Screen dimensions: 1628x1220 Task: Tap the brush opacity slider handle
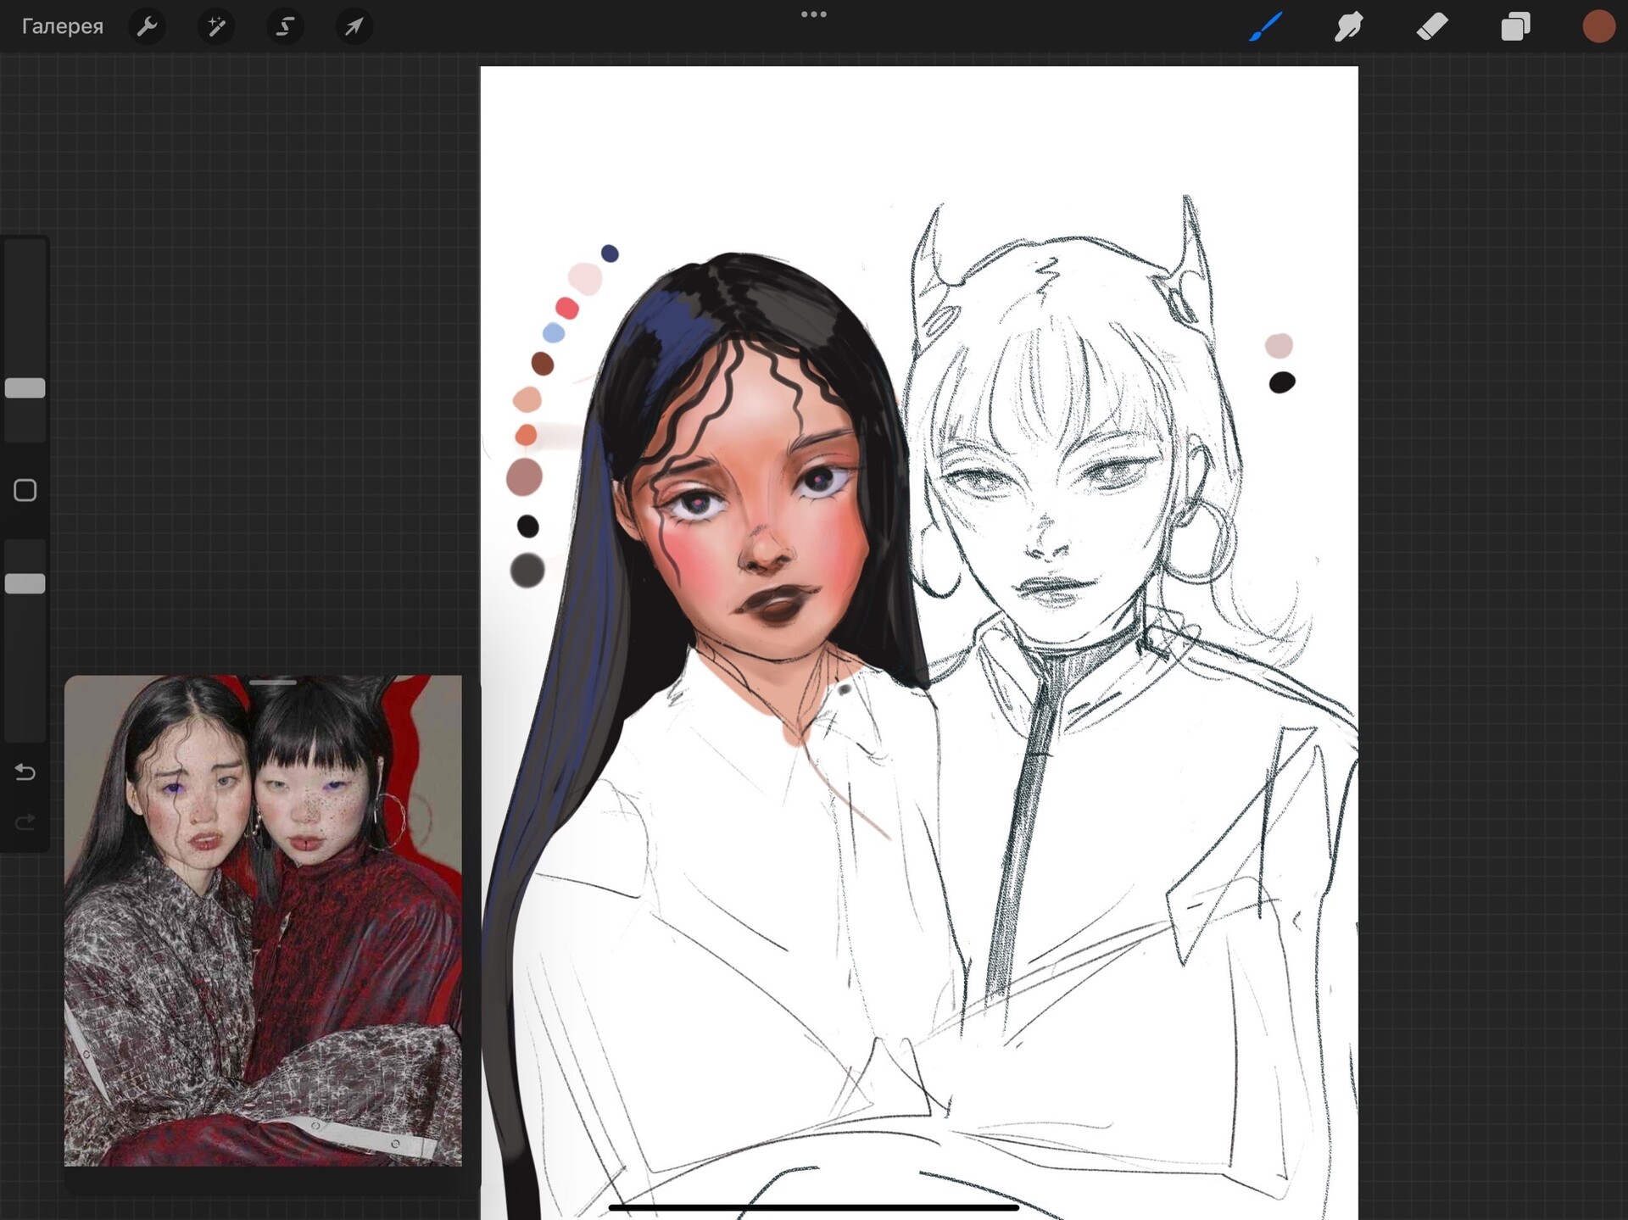pos(25,582)
